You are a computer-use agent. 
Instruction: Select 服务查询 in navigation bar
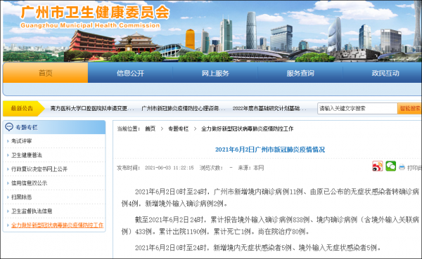tap(300, 73)
